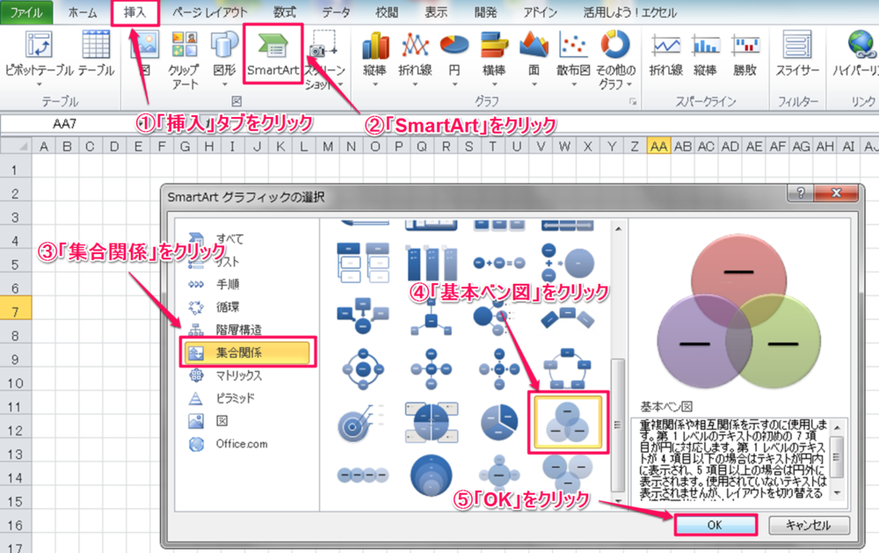
Task: Open the File (ファイル) tab
Action: tap(26, 12)
